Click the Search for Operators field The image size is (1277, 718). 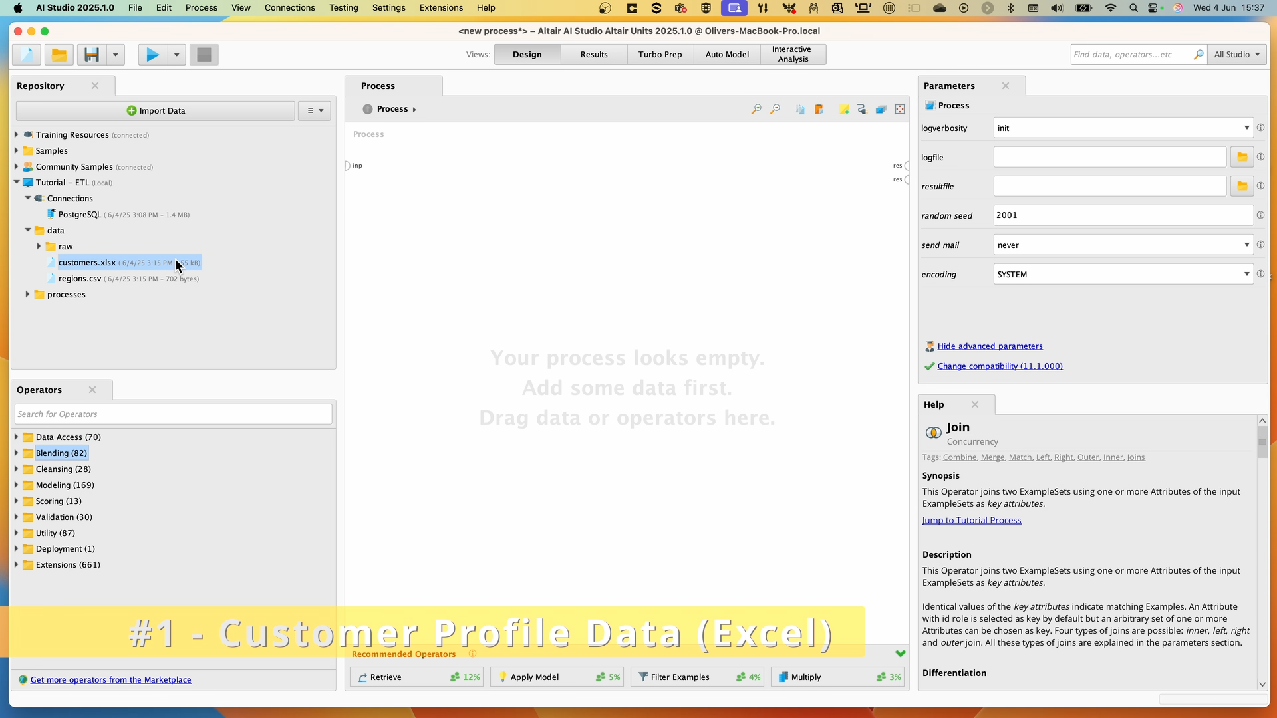click(x=173, y=414)
